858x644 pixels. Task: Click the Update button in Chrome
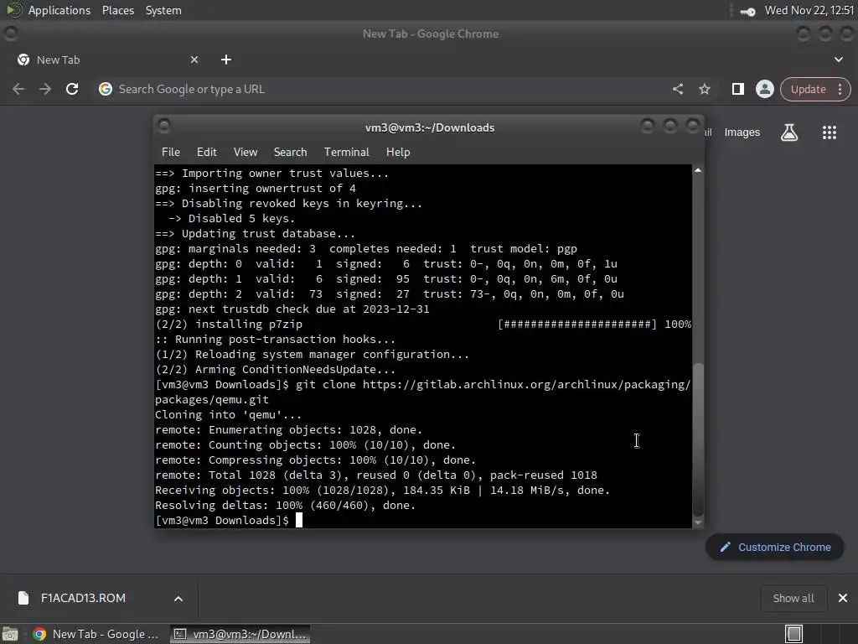[x=809, y=89]
